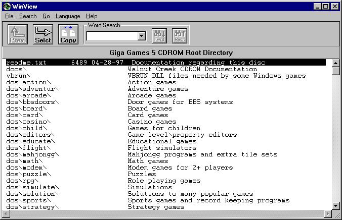Screen dimensions: 342x220
Task: Open the Help menu
Action: click(92, 16)
